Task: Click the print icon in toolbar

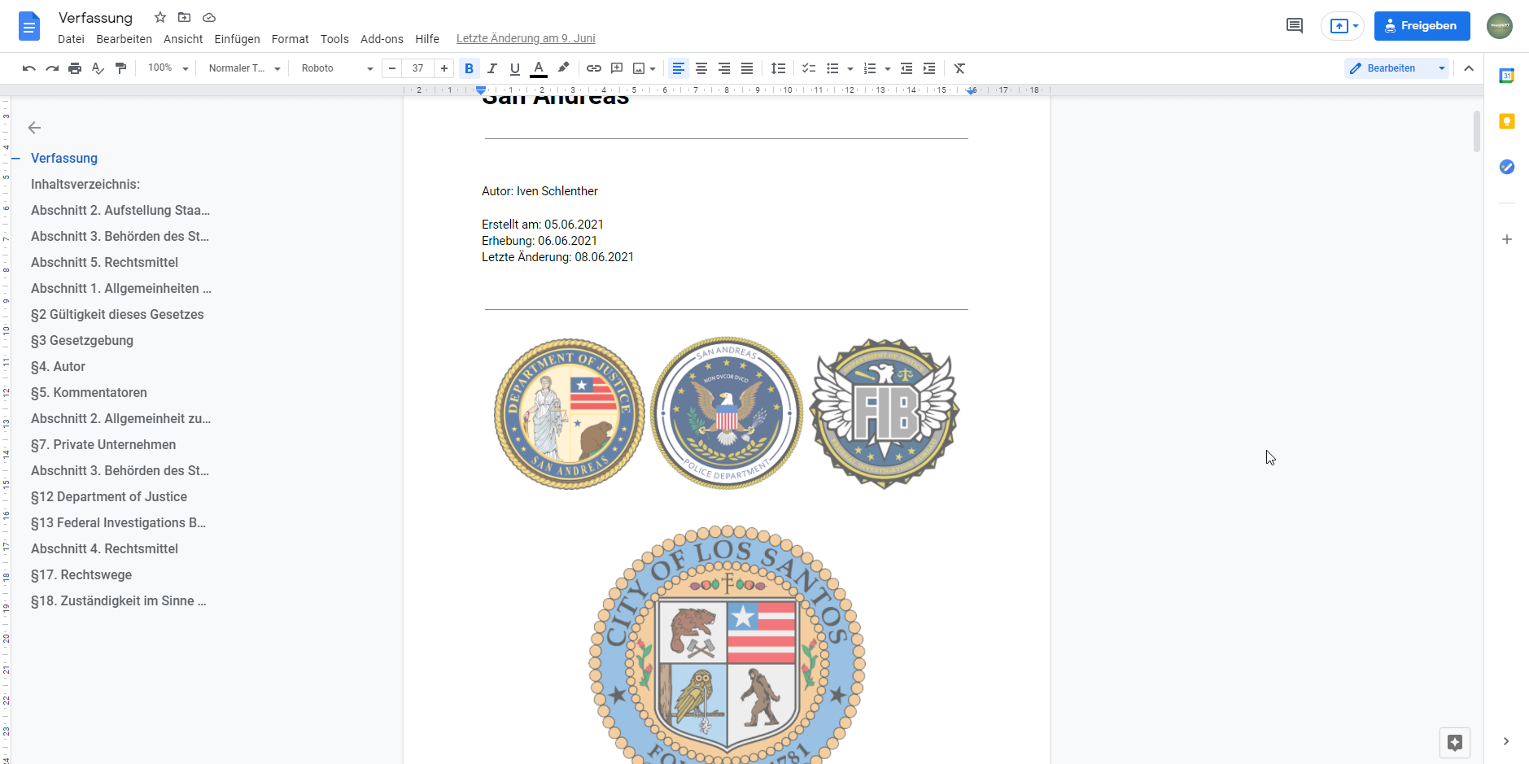Action: (x=75, y=68)
